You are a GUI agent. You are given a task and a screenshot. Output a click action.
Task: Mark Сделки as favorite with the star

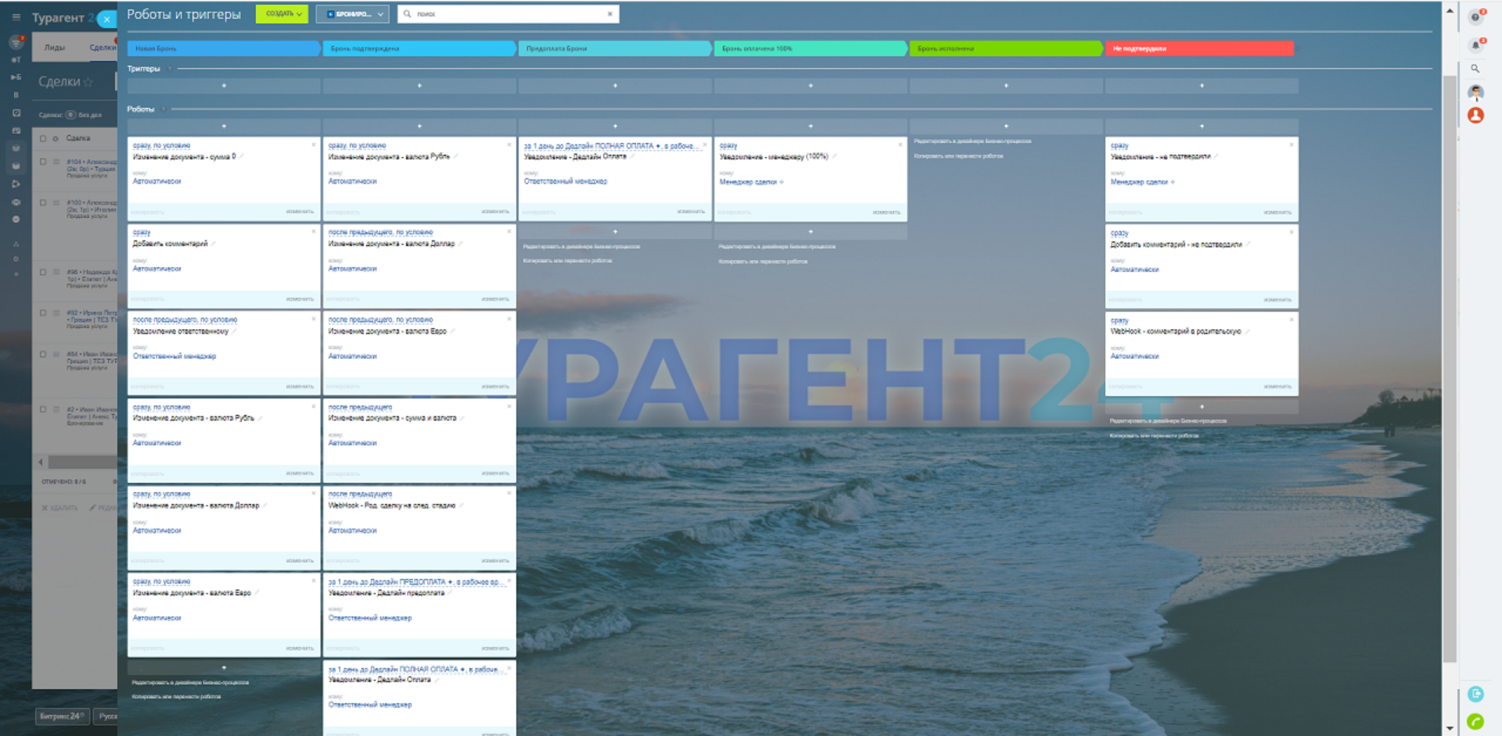[x=88, y=82]
